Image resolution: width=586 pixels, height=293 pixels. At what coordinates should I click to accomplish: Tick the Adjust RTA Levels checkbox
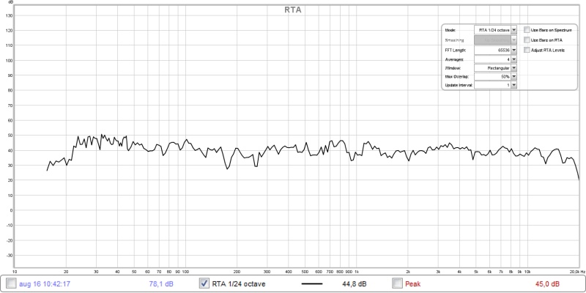(527, 50)
